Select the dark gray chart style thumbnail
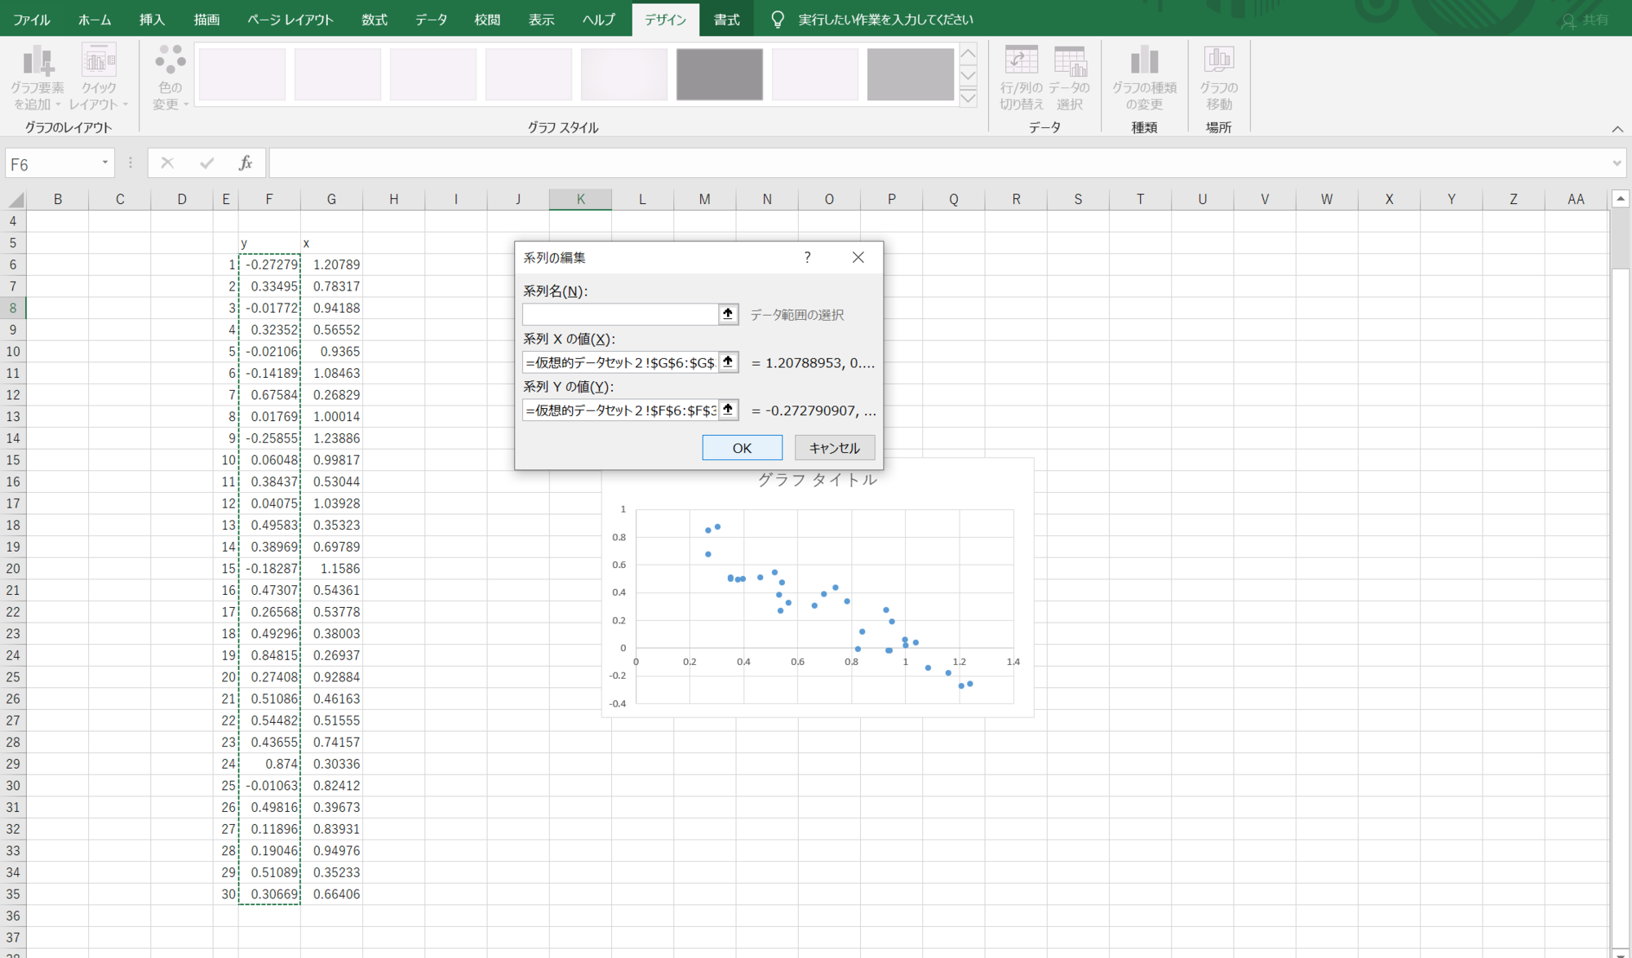This screenshot has height=958, width=1632. [719, 74]
